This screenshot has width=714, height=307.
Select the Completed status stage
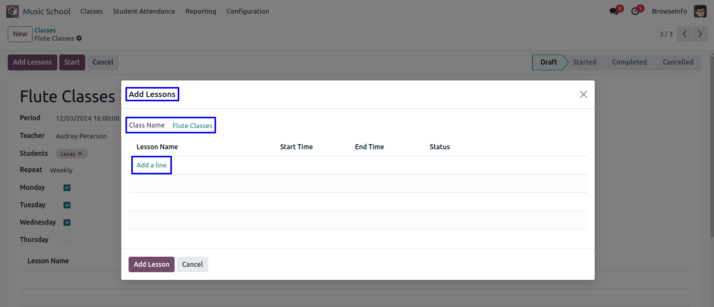(629, 62)
